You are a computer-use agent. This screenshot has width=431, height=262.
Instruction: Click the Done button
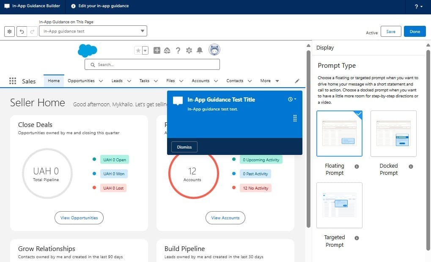415,31
